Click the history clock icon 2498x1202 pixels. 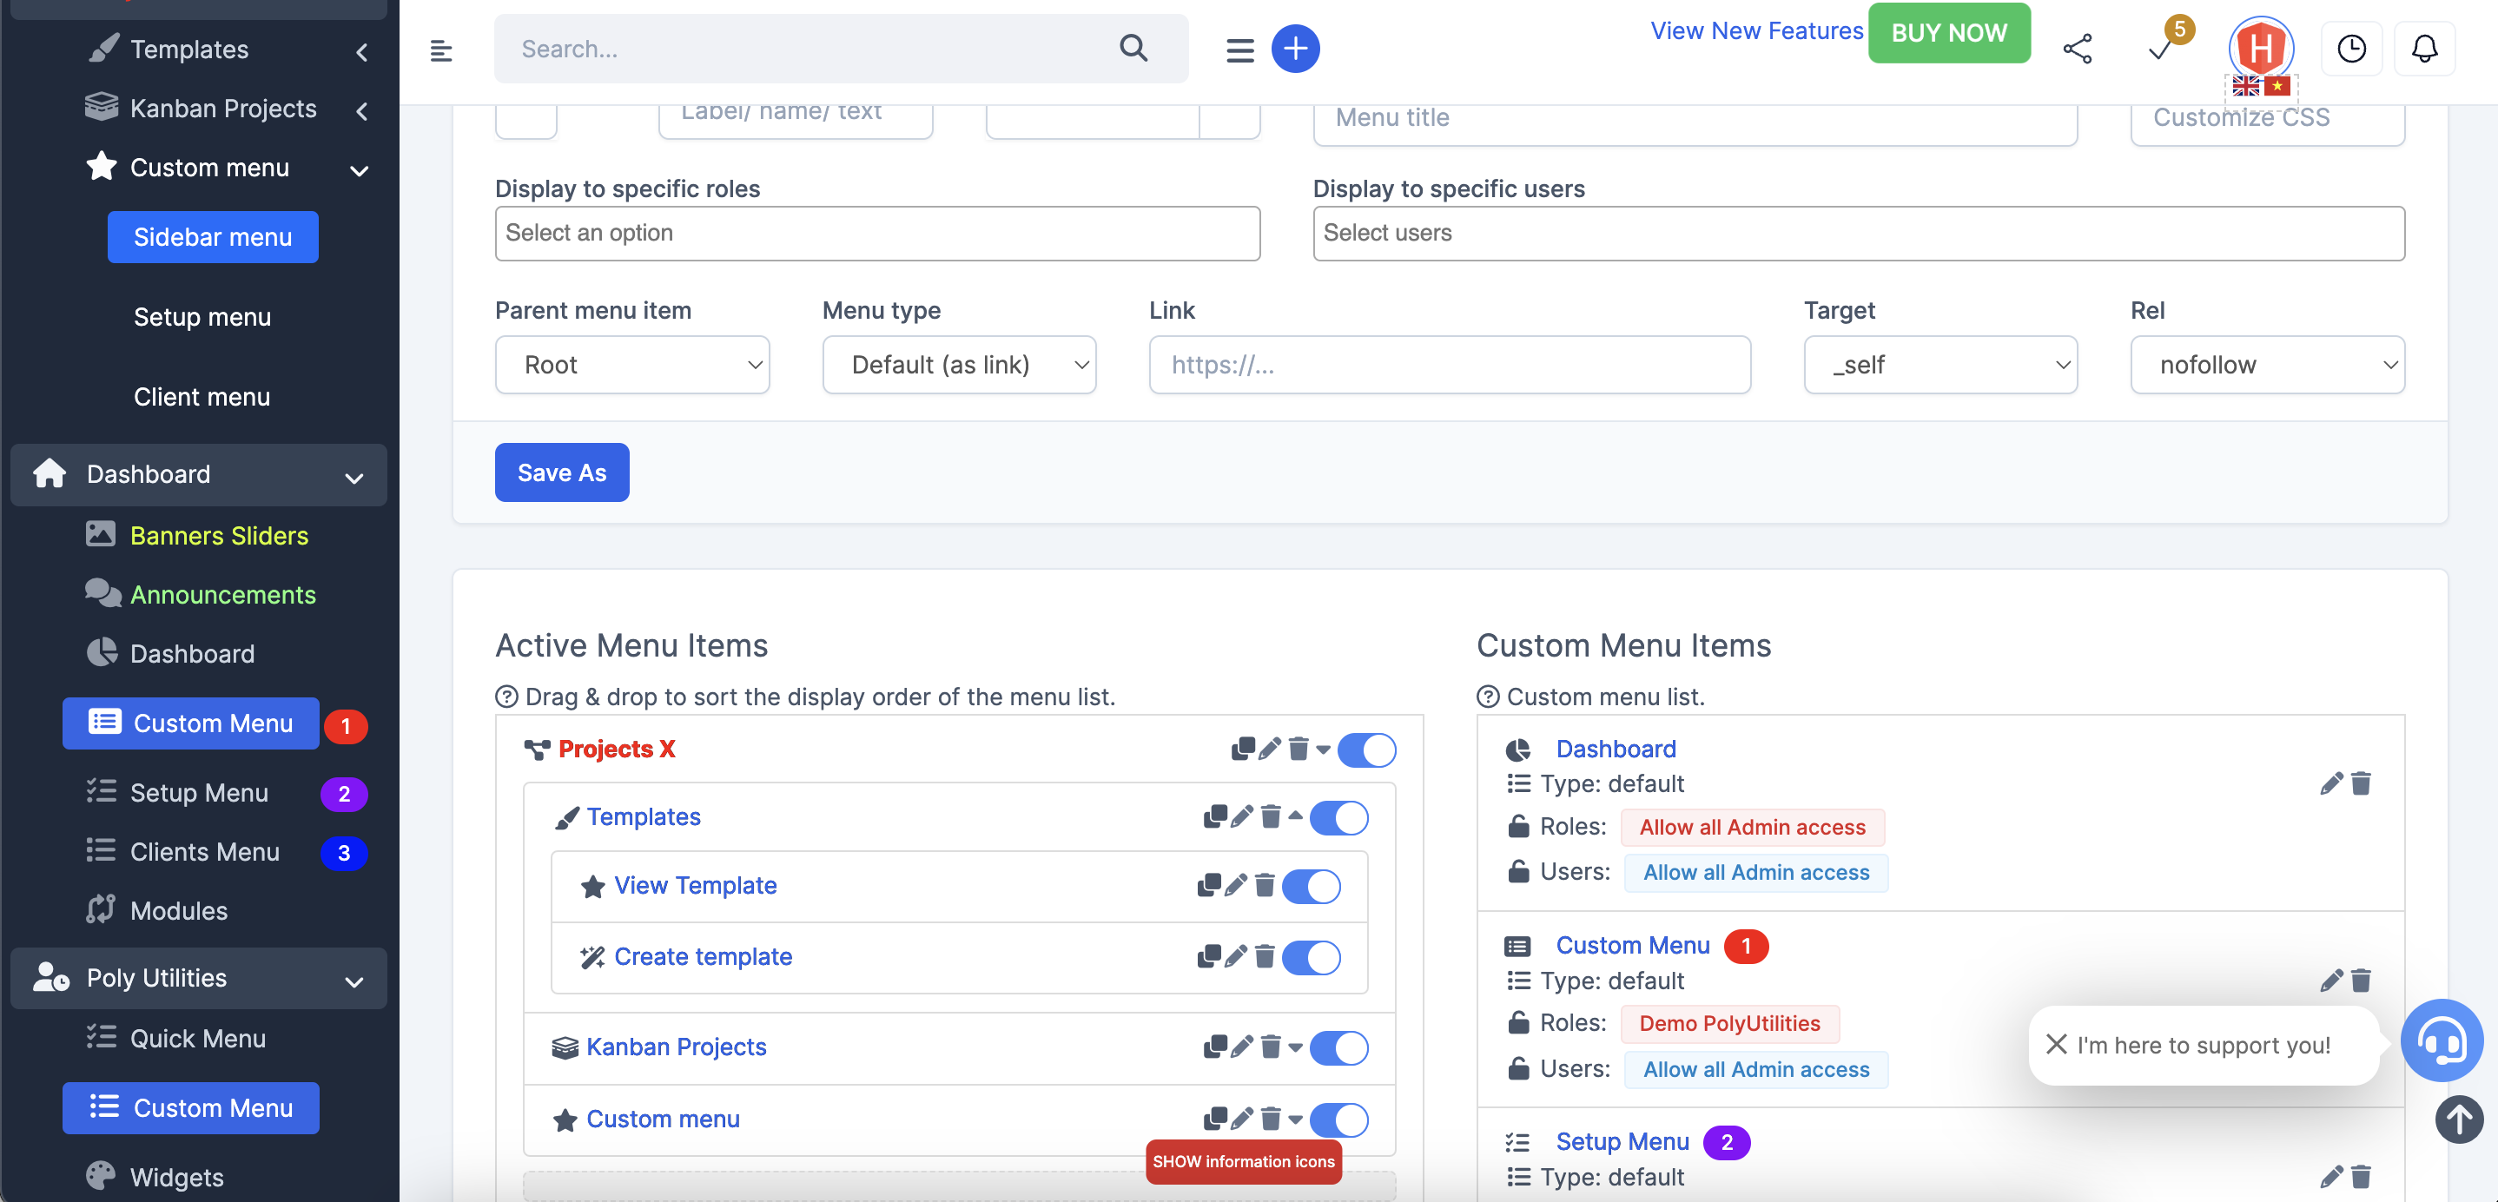point(2351,48)
